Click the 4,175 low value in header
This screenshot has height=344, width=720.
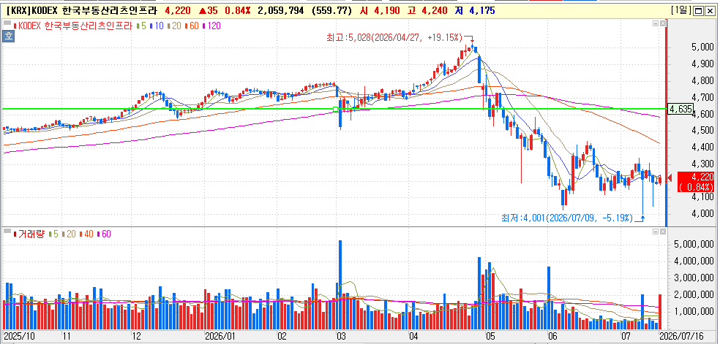(481, 10)
